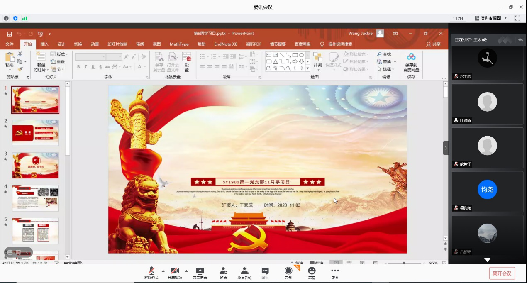Expand video options arrow beside 开启视频
This screenshot has height=283, width=527.
click(186, 271)
